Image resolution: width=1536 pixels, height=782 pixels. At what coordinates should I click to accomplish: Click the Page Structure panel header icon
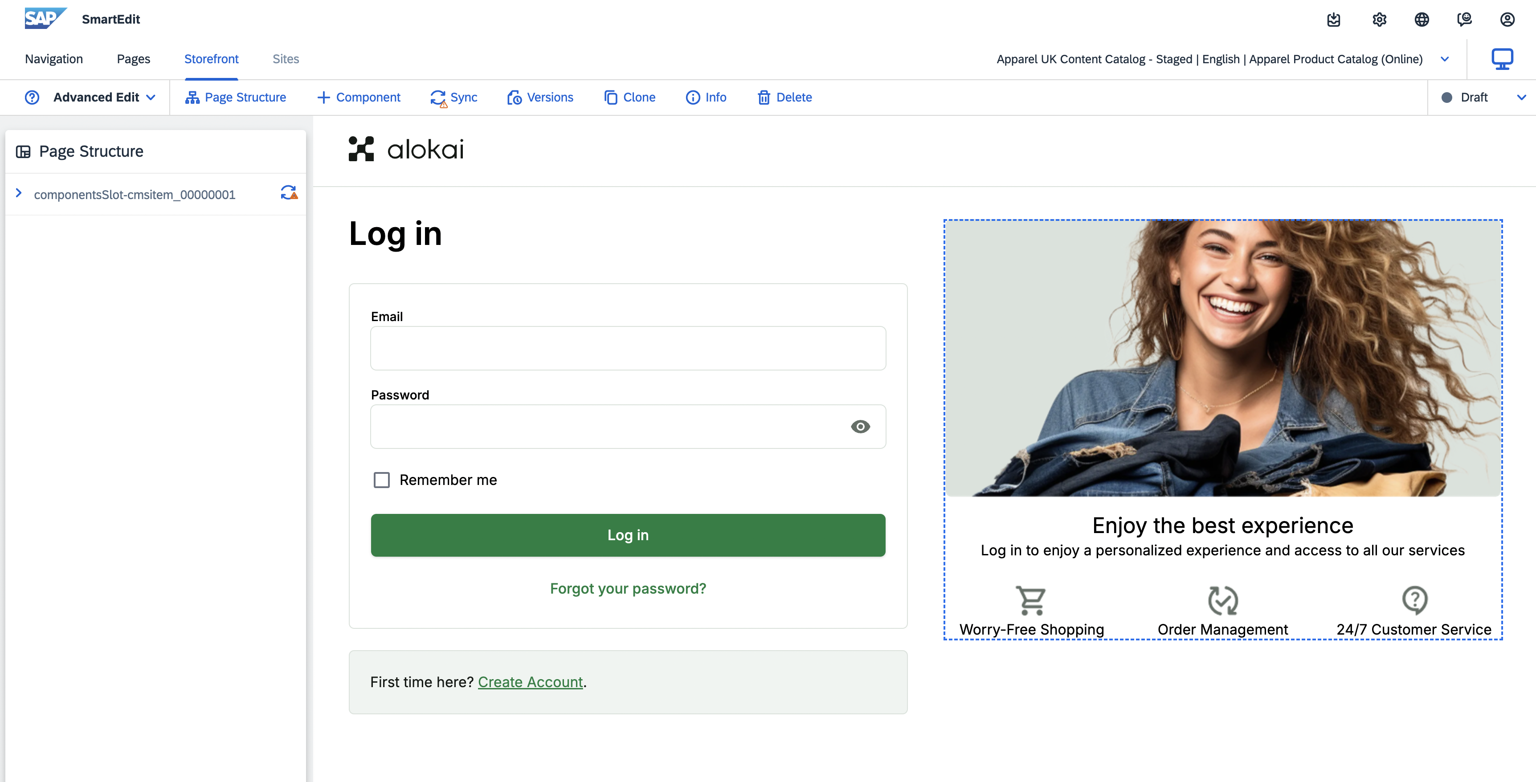click(23, 151)
